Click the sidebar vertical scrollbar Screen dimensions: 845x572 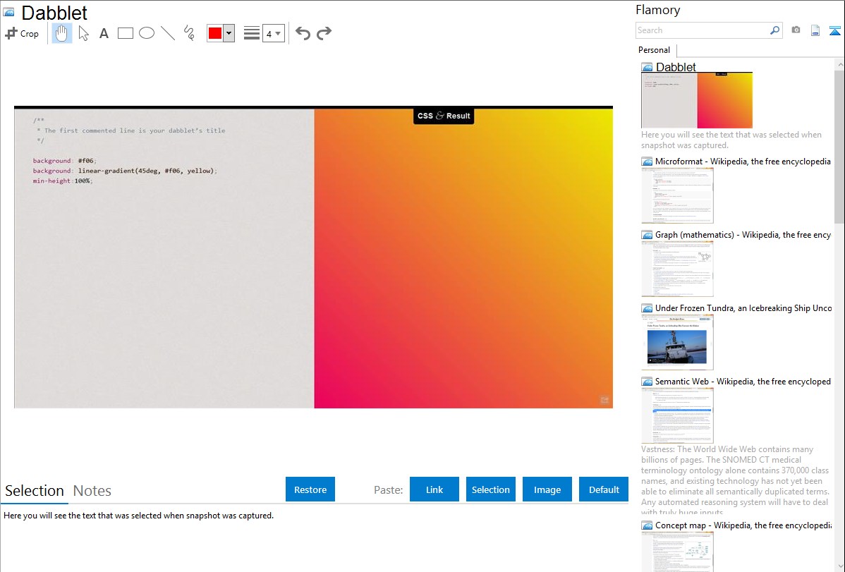[x=839, y=145]
